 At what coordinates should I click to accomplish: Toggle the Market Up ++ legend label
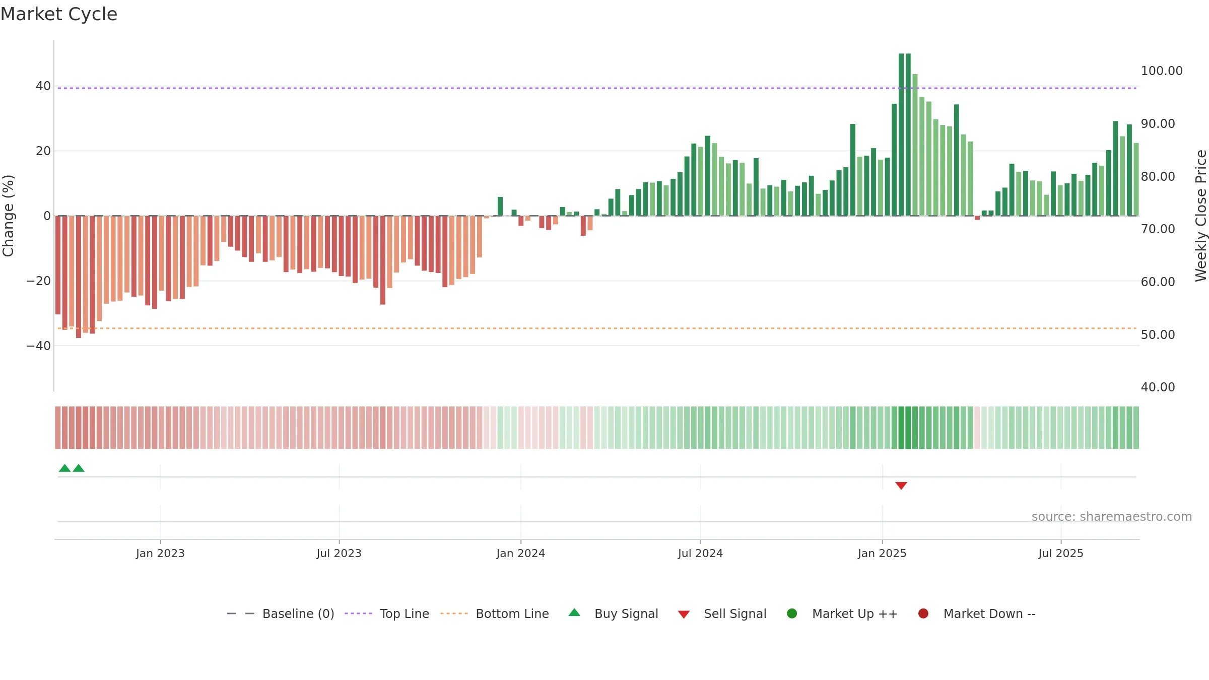[855, 614]
